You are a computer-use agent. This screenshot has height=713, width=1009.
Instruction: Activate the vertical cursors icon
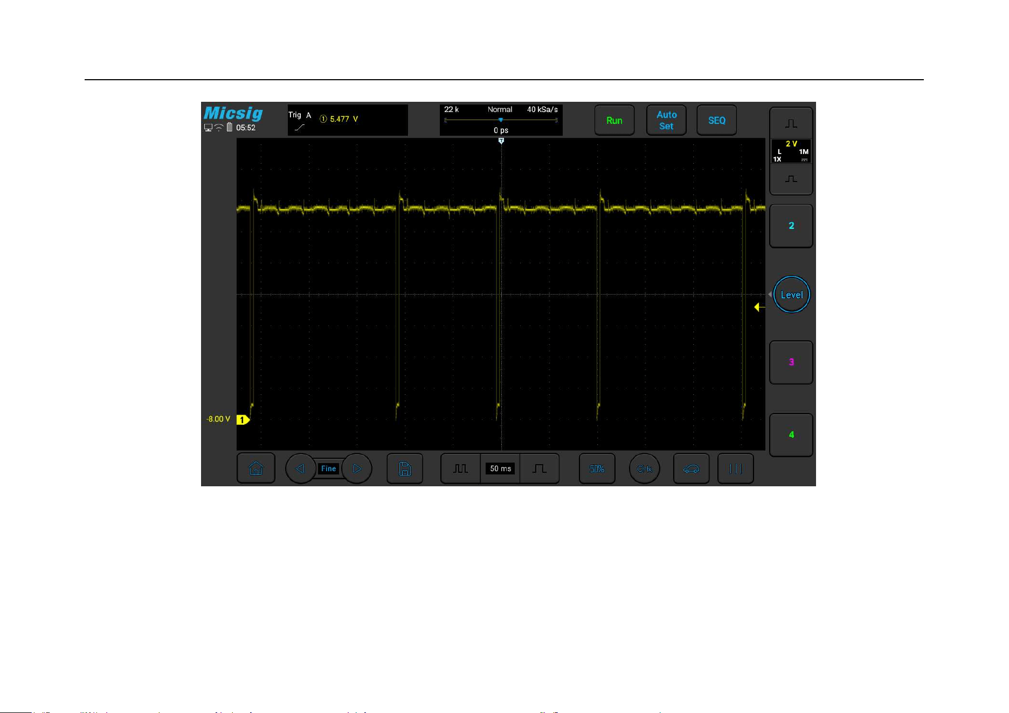[736, 469]
